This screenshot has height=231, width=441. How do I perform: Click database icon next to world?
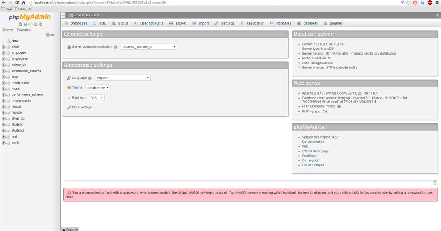tap(9, 142)
